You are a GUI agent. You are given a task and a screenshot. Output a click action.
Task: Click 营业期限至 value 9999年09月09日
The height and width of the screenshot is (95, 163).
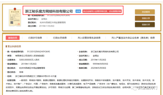tap(100, 64)
